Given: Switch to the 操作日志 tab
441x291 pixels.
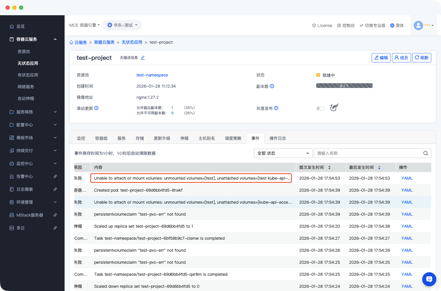Looking at the screenshot, I should tap(277, 138).
